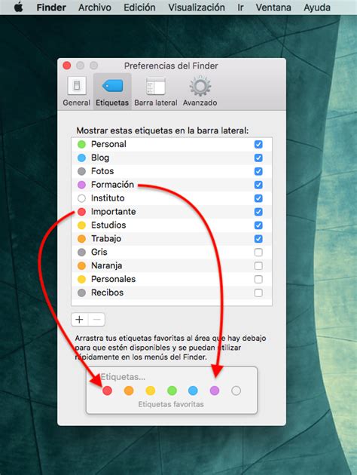Uncheck the Formación tag checkbox

pos(258,185)
